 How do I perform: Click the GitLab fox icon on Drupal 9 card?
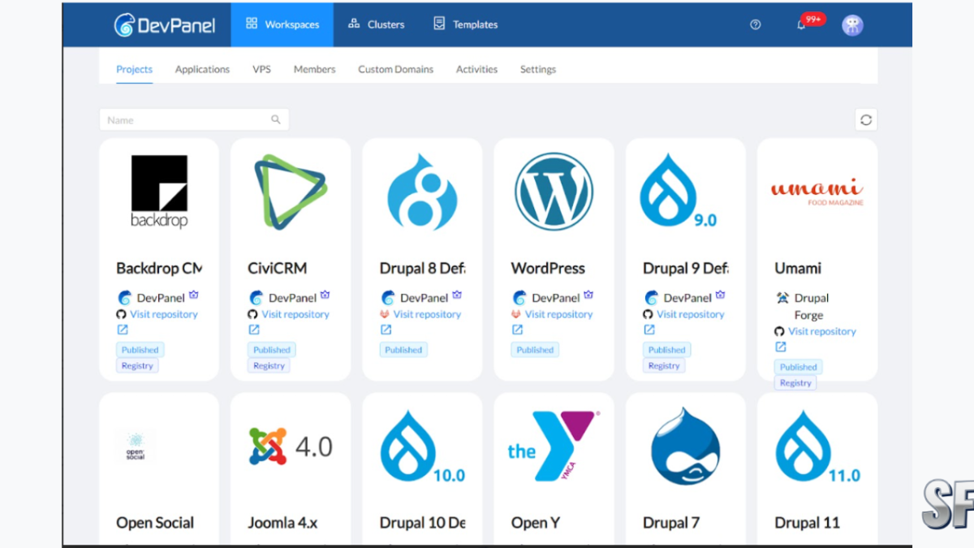[x=647, y=314]
